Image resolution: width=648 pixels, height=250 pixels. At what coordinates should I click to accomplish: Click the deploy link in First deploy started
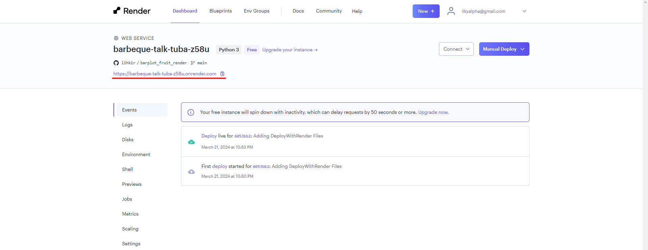(x=219, y=166)
